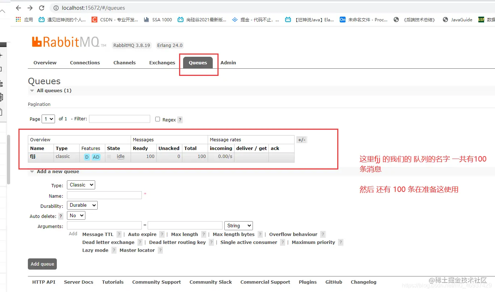This screenshot has height=292, width=495.
Task: View site info icon in address bar
Action: pyautogui.click(x=56, y=8)
